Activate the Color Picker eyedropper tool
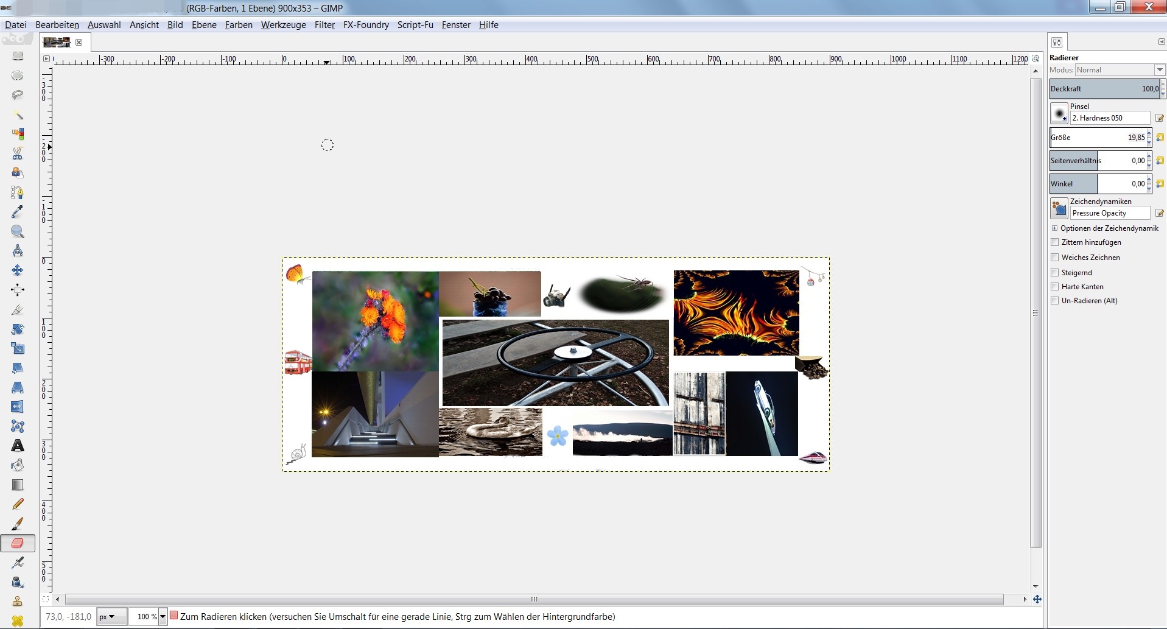 pyautogui.click(x=18, y=212)
